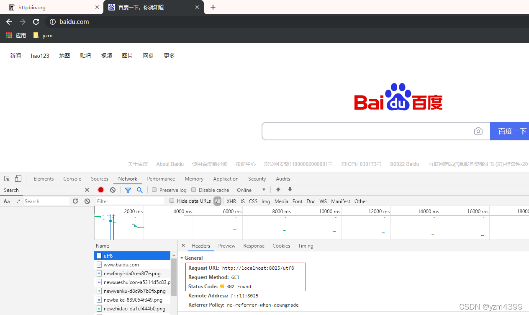This screenshot has width=529, height=315.
Task: Filter network requests by Doc
Action: (x=311, y=201)
